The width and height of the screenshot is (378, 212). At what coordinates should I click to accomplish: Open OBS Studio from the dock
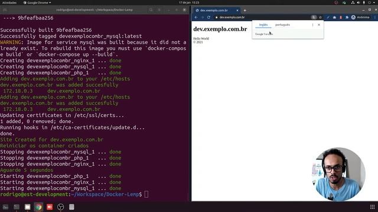[x=60, y=207]
